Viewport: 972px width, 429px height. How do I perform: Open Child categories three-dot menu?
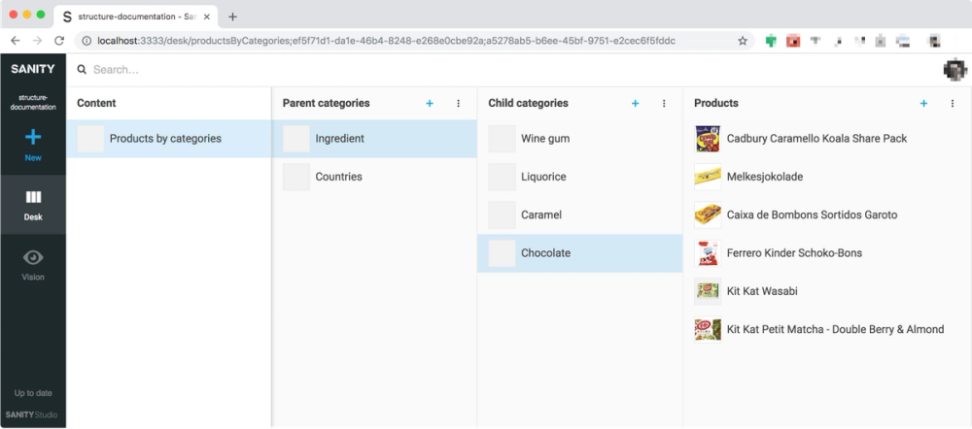(664, 104)
